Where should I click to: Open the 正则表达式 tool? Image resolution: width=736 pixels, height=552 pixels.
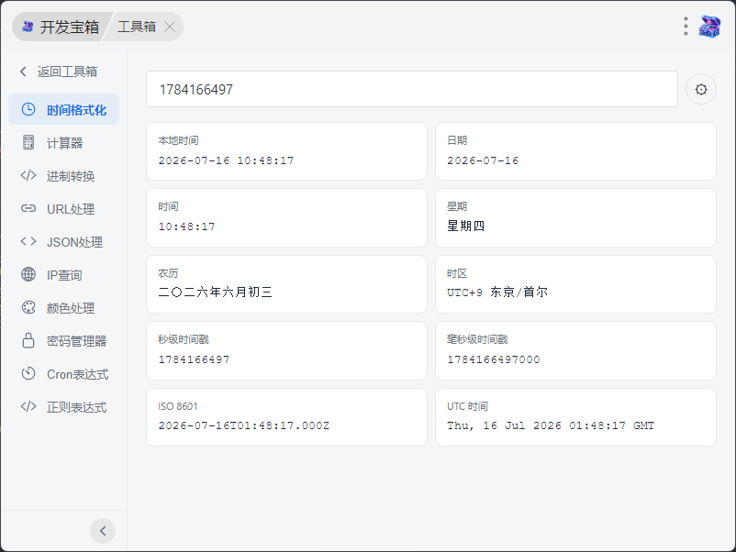[x=64, y=407]
